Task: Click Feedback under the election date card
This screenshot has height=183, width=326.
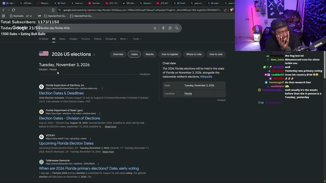Action: pyautogui.click(x=145, y=74)
